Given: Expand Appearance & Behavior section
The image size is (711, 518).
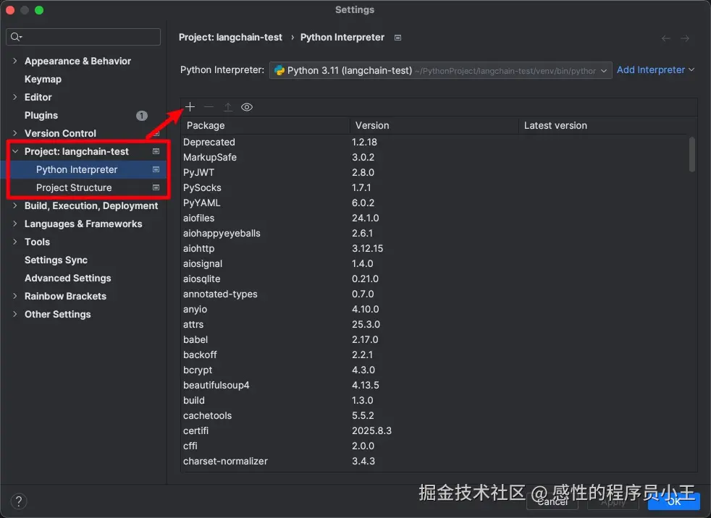Looking at the screenshot, I should (15, 61).
